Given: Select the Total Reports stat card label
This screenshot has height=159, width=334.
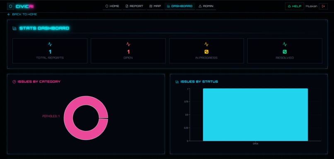Looking at the screenshot, I should pyautogui.click(x=50, y=58).
